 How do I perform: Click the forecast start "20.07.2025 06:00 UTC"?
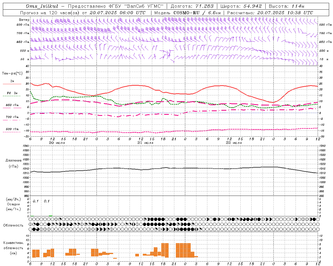tap(118, 13)
